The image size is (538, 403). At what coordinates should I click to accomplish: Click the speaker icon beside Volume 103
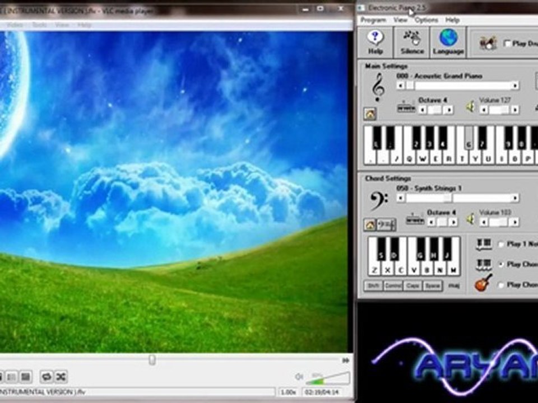471,219
